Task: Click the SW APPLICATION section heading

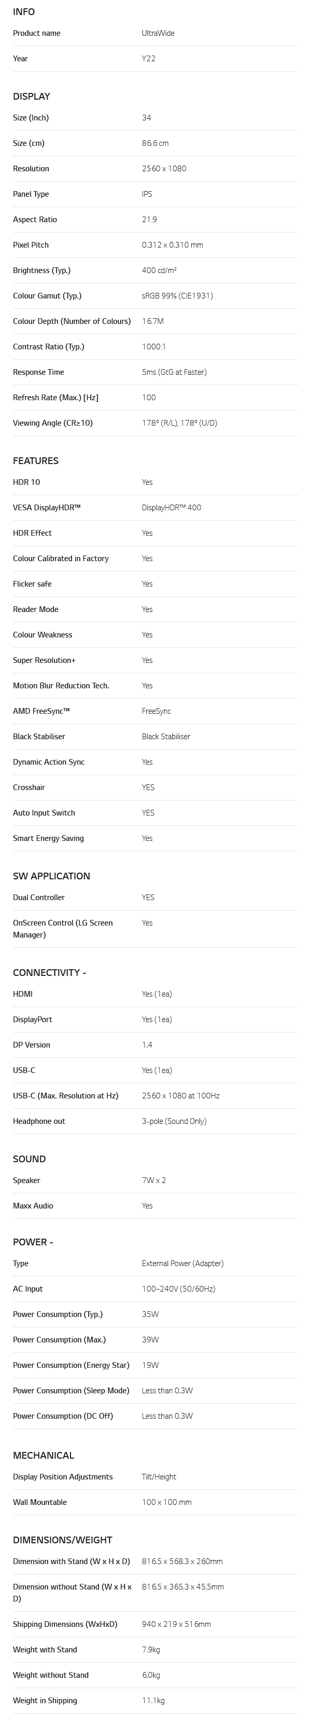Action: point(51,876)
